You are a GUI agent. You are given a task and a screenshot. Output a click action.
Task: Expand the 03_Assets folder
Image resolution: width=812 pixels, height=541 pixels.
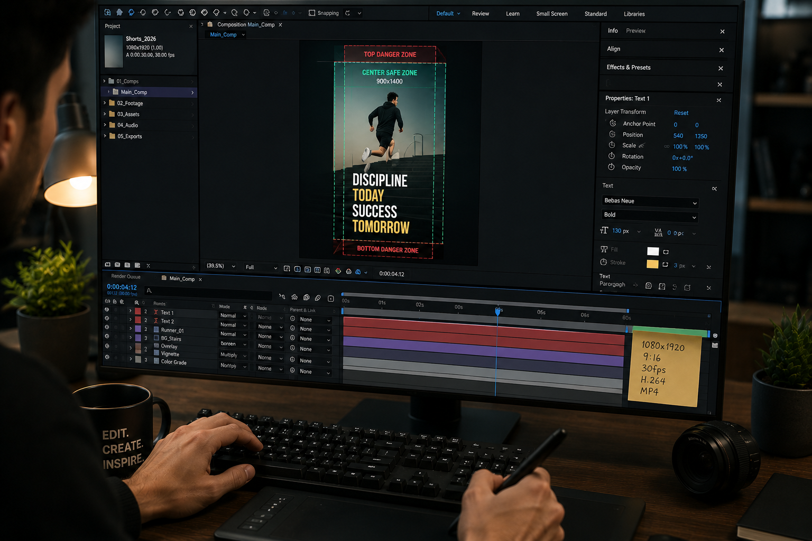(x=105, y=114)
